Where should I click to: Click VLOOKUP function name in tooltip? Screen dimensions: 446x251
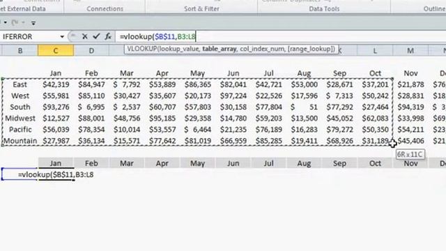click(142, 49)
